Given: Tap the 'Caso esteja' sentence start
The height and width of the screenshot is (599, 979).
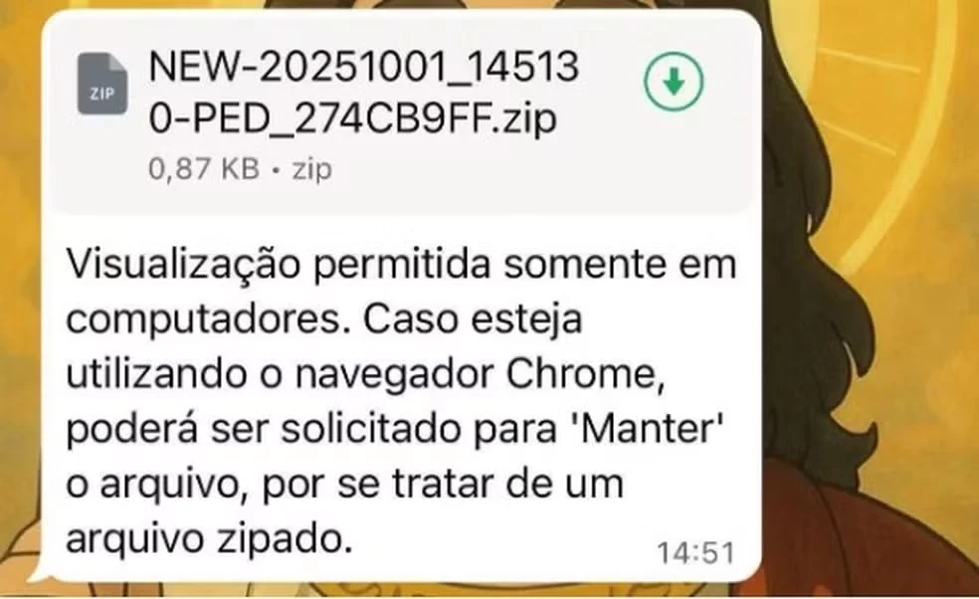Looking at the screenshot, I should pyautogui.click(x=473, y=319).
